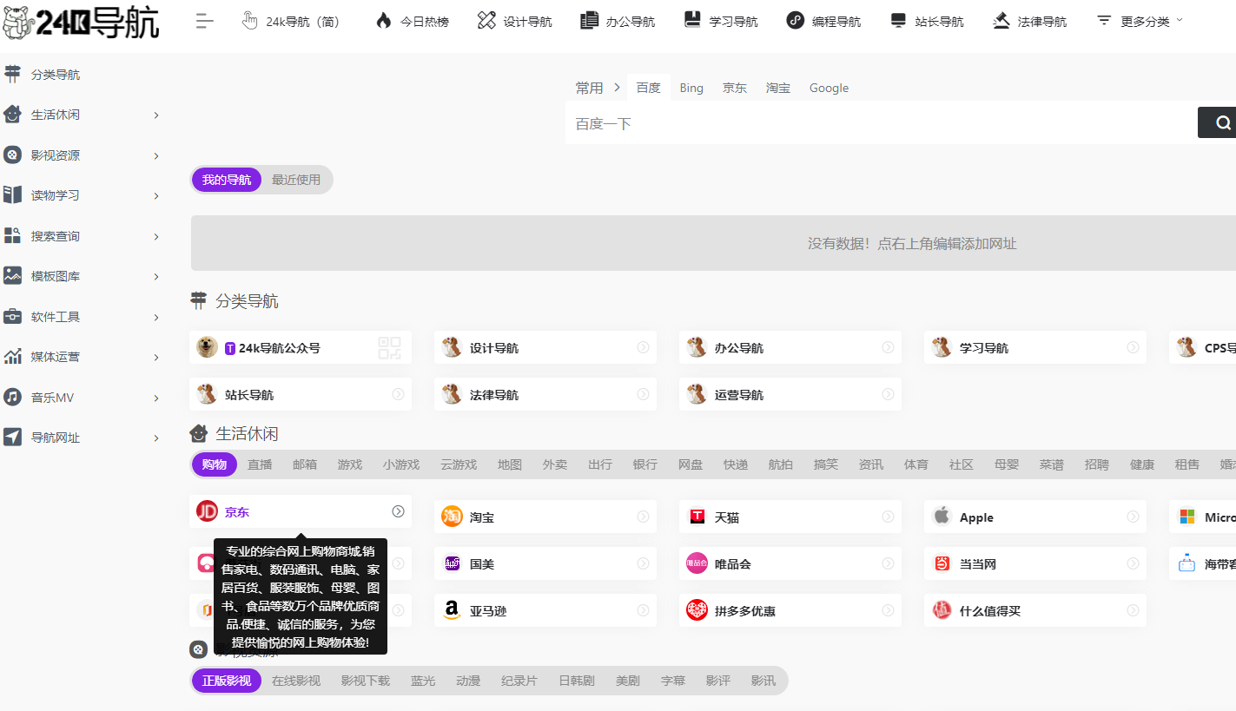The height and width of the screenshot is (711, 1236).
Task: Select the 地图 category tab
Action: 510,464
